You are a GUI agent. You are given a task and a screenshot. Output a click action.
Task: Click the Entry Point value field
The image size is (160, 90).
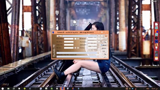[x=69, y=39]
